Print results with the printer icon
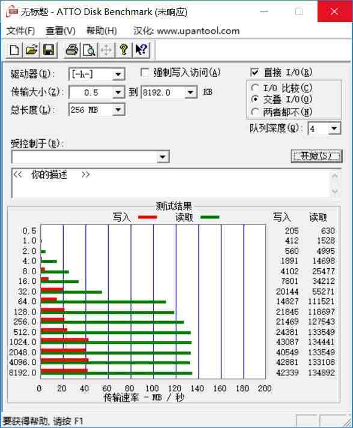The image size is (353, 428). 72,50
